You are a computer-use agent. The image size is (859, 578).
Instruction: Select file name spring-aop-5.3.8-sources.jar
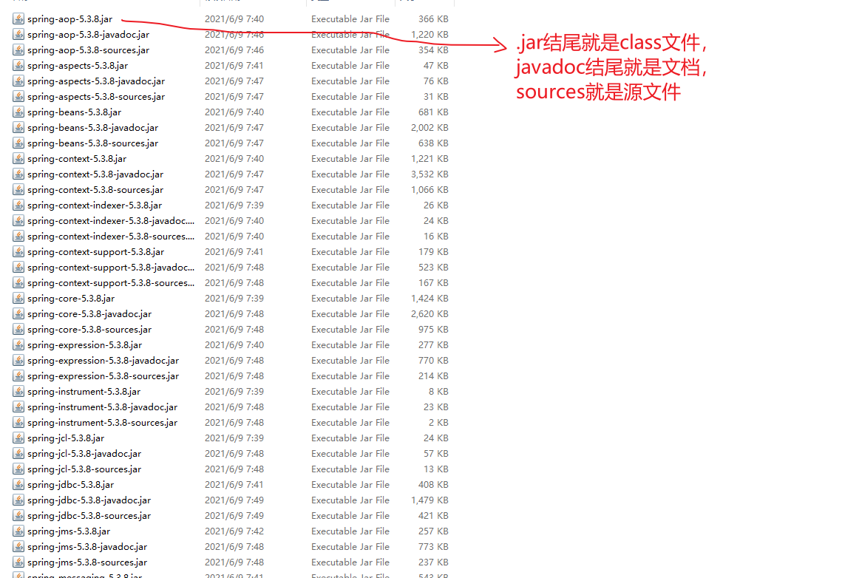88,50
